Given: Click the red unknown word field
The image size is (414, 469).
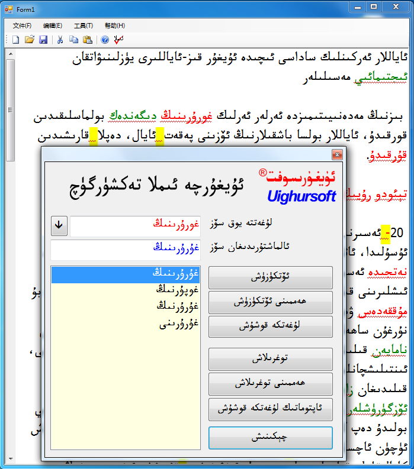Looking at the screenshot, I should click(136, 227).
